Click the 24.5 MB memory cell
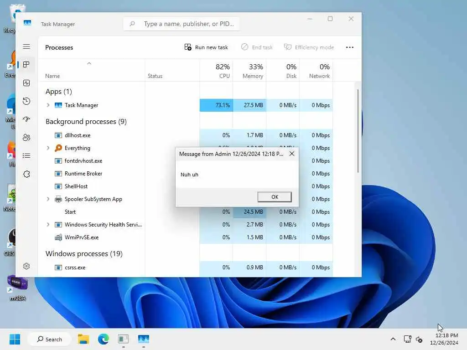 point(249,212)
